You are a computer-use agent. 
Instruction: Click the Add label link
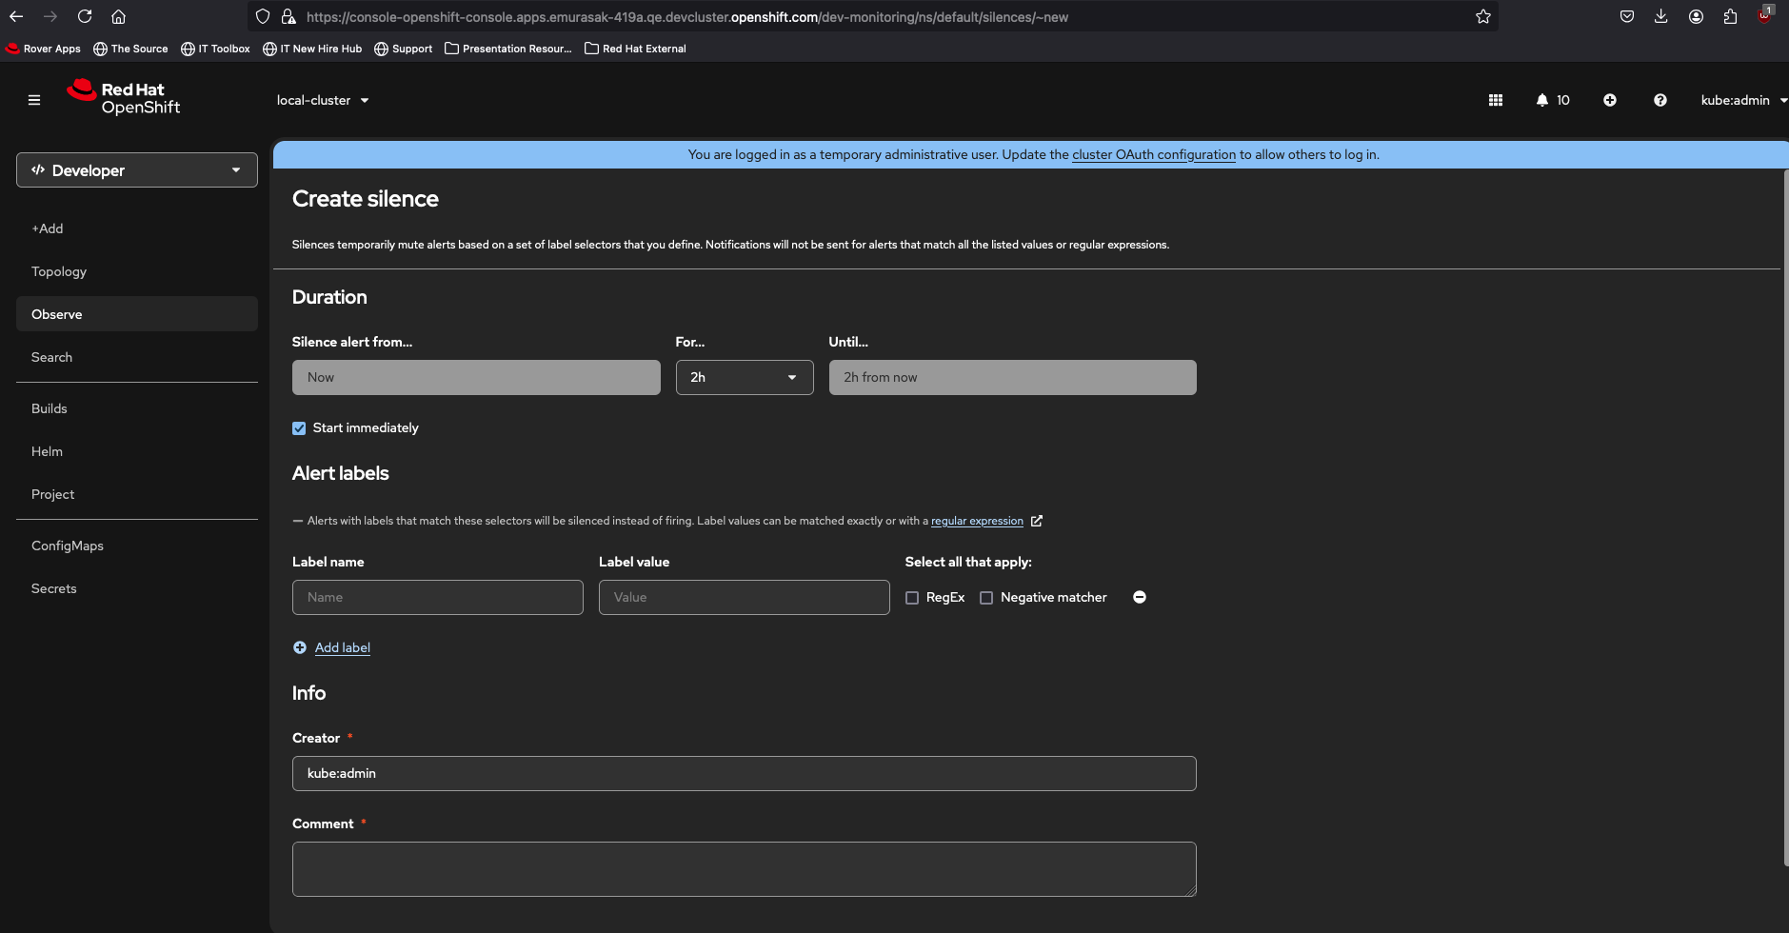tap(342, 647)
